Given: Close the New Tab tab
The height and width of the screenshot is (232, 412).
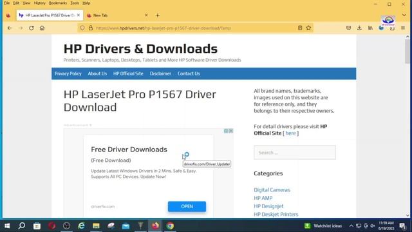Looking at the screenshot, I should 146,15.
